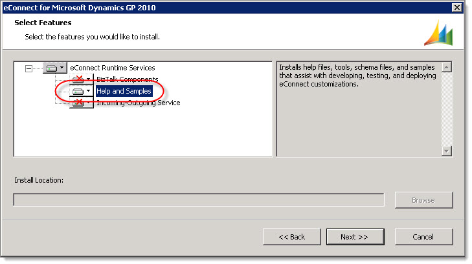Click the BizTalk Components red X icon
Image resolution: width=472 pixels, height=264 pixels.
tap(78, 79)
